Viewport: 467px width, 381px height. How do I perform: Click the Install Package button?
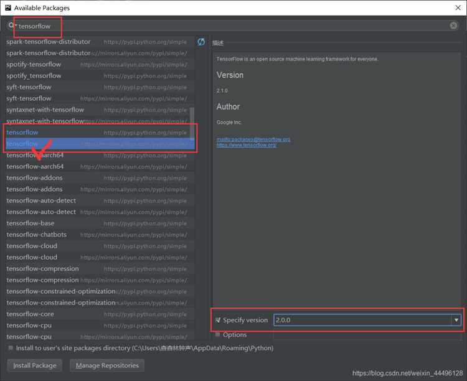pos(34,365)
